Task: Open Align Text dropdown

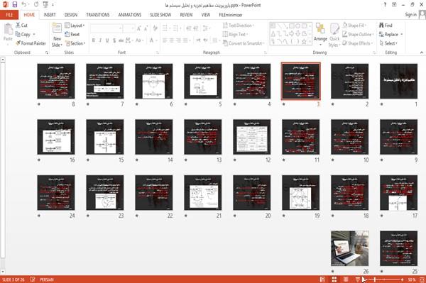Action: 235,34
